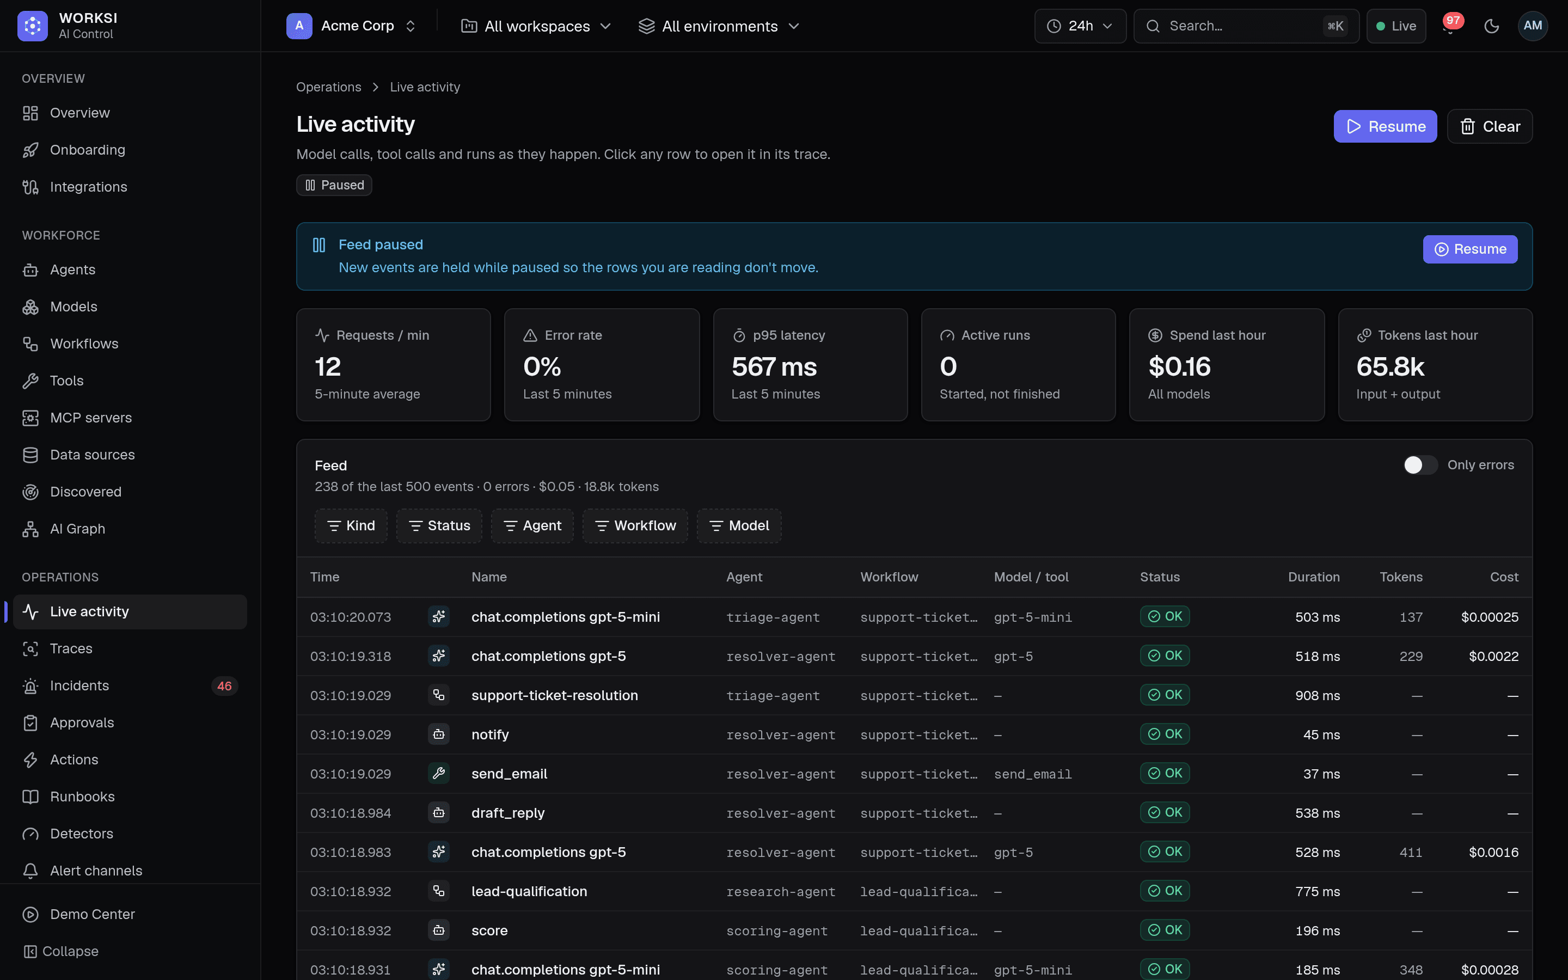The image size is (1568, 980).
Task: Expand the Acme Corp organization switcher
Action: (x=351, y=26)
